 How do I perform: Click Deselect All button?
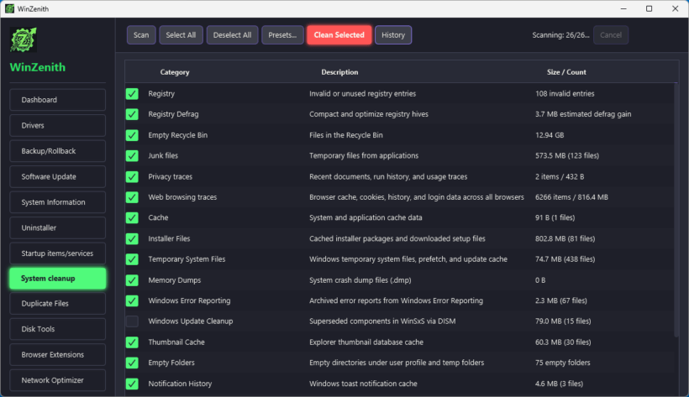coord(233,35)
